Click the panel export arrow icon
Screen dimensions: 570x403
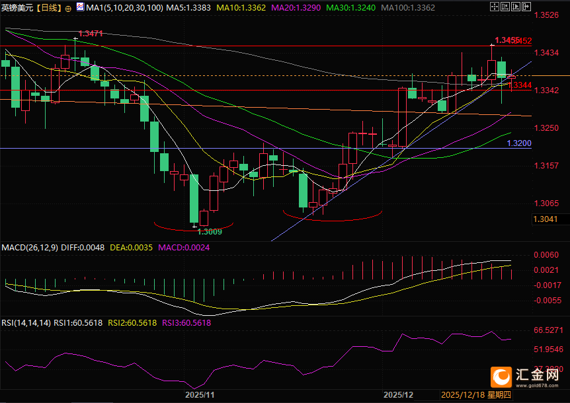[x=526, y=7]
